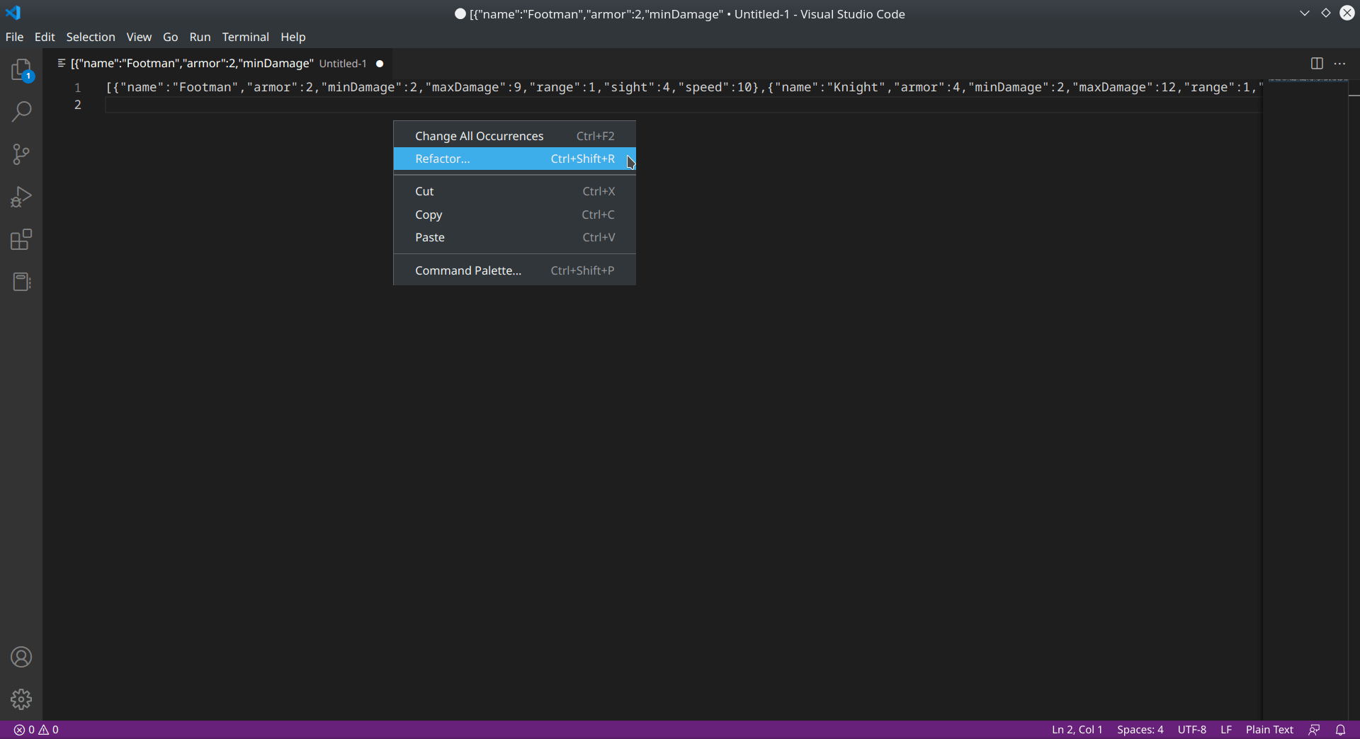1360x739 pixels.
Task: Open the editor more actions menu
Action: 1341,63
